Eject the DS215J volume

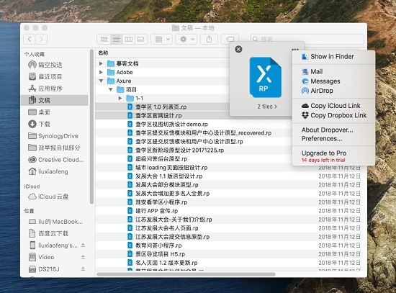click(83, 269)
